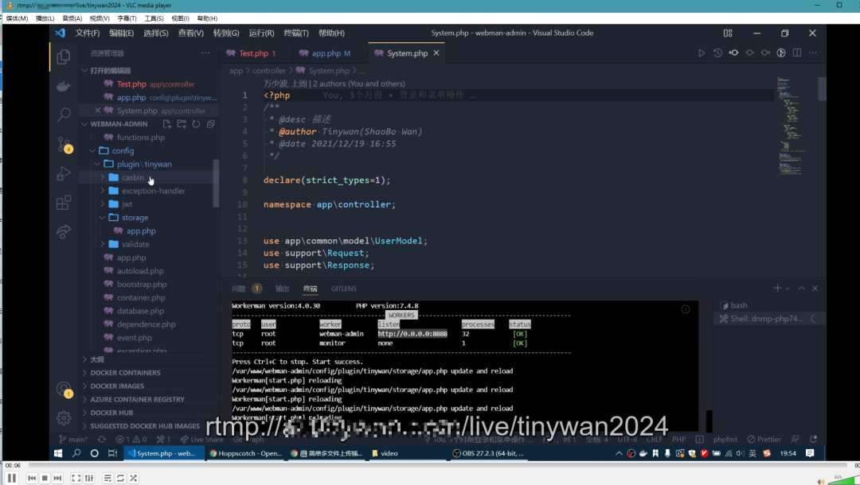Viewport: 860px width, 485px height.
Task: Switch to Test.php editor tab
Action: point(253,53)
